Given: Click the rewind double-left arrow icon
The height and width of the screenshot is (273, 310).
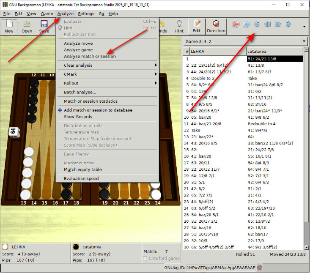Looking at the screenshot, I should point(267,24).
